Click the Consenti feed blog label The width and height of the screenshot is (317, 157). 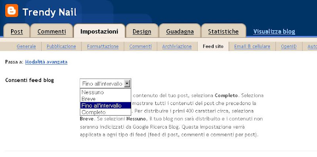tap(29, 80)
